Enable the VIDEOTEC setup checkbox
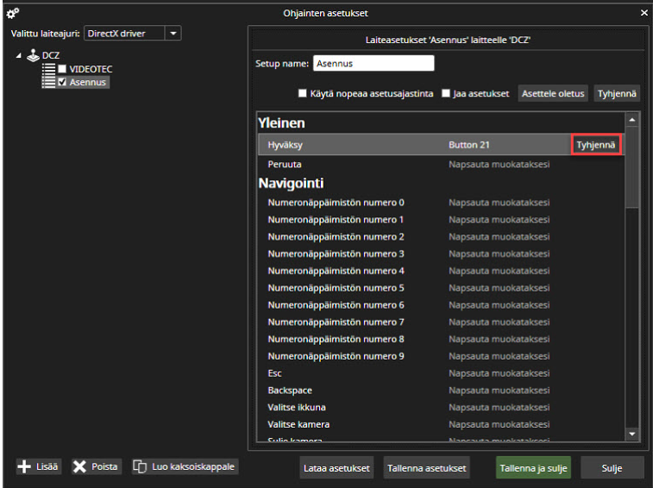Viewport: 653px width, 488px height. [62, 69]
